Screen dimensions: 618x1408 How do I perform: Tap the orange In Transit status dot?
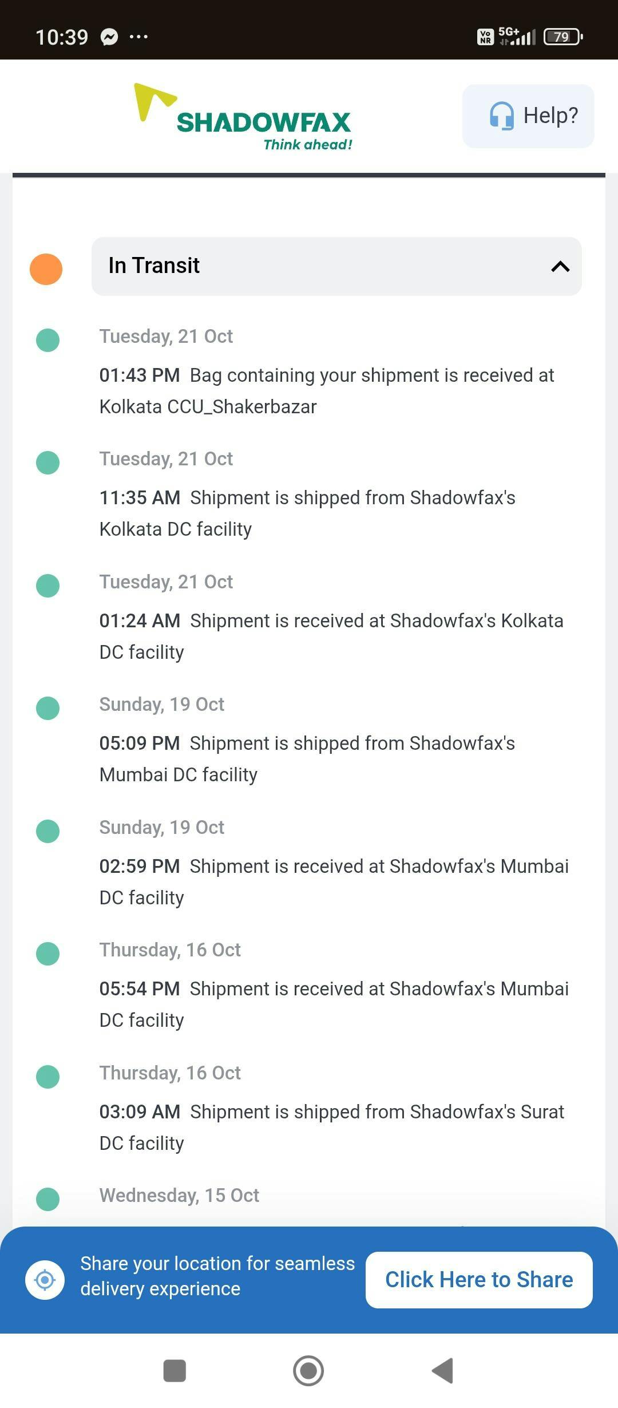click(46, 269)
